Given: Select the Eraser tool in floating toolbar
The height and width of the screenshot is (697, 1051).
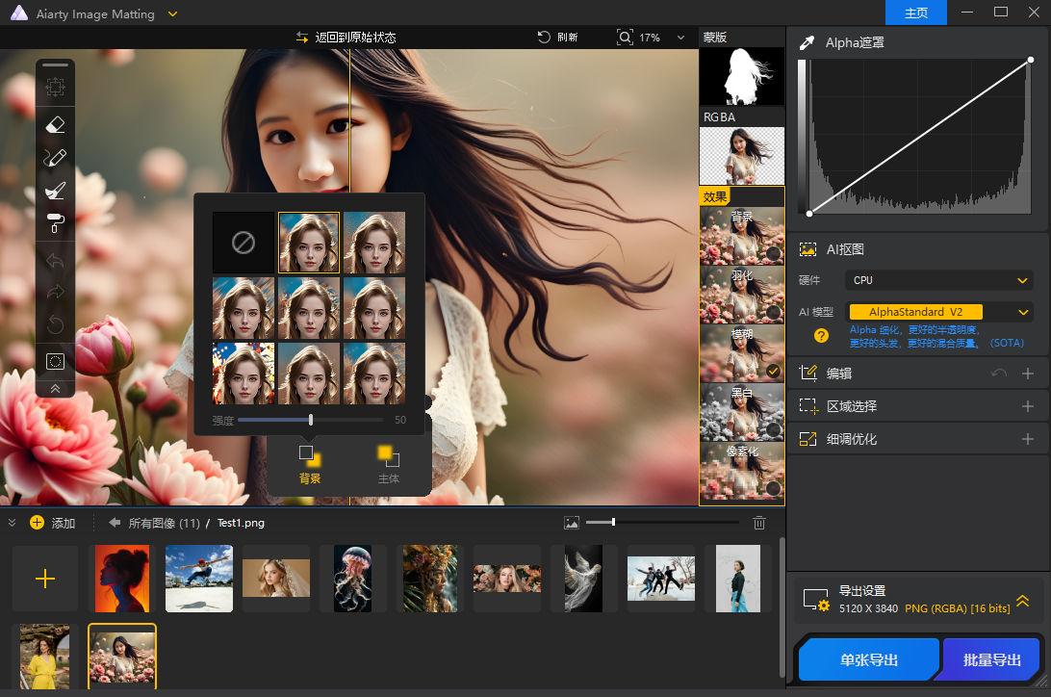Looking at the screenshot, I should (55, 123).
